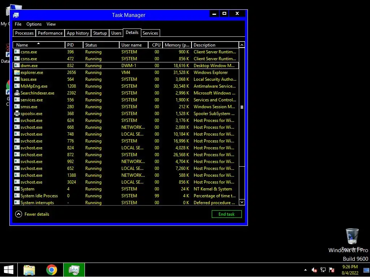
Task: Click the SearchIndexer.exe process icon
Action: [17, 93]
